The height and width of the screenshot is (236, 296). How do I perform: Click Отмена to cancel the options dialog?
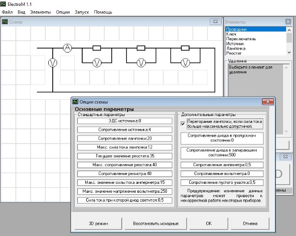[x=250, y=223]
